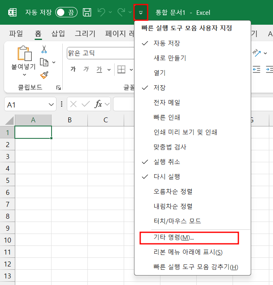
Task: Click the formula bar Cancel X icon
Action: (x=73, y=104)
